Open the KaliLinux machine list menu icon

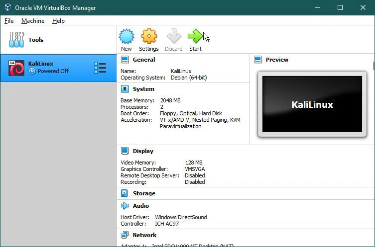pyautogui.click(x=100, y=68)
